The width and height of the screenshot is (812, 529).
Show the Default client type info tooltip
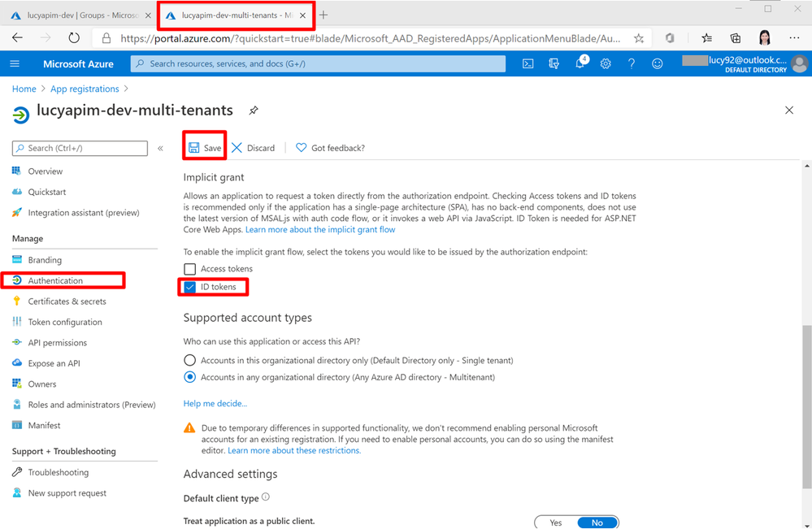point(266,497)
